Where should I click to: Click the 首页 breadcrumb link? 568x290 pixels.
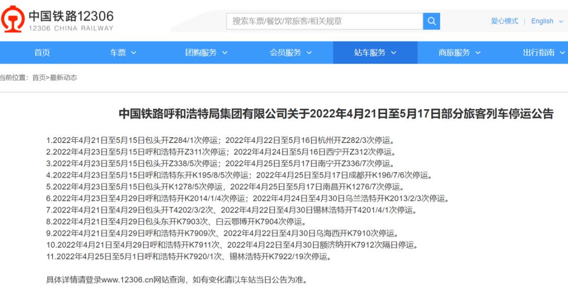[x=39, y=77]
